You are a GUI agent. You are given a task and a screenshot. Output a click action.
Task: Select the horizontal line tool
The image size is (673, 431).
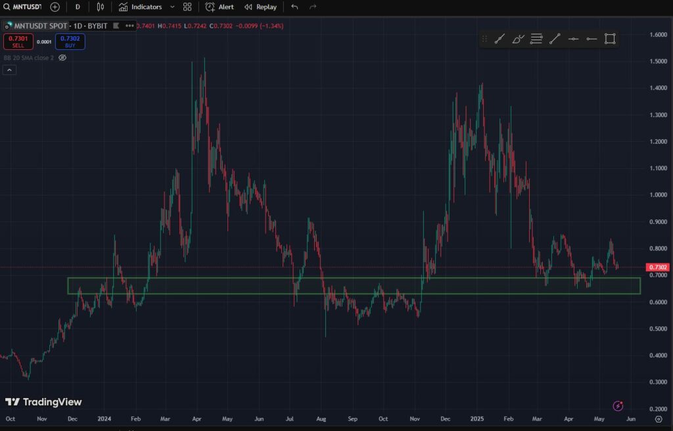(x=572, y=39)
